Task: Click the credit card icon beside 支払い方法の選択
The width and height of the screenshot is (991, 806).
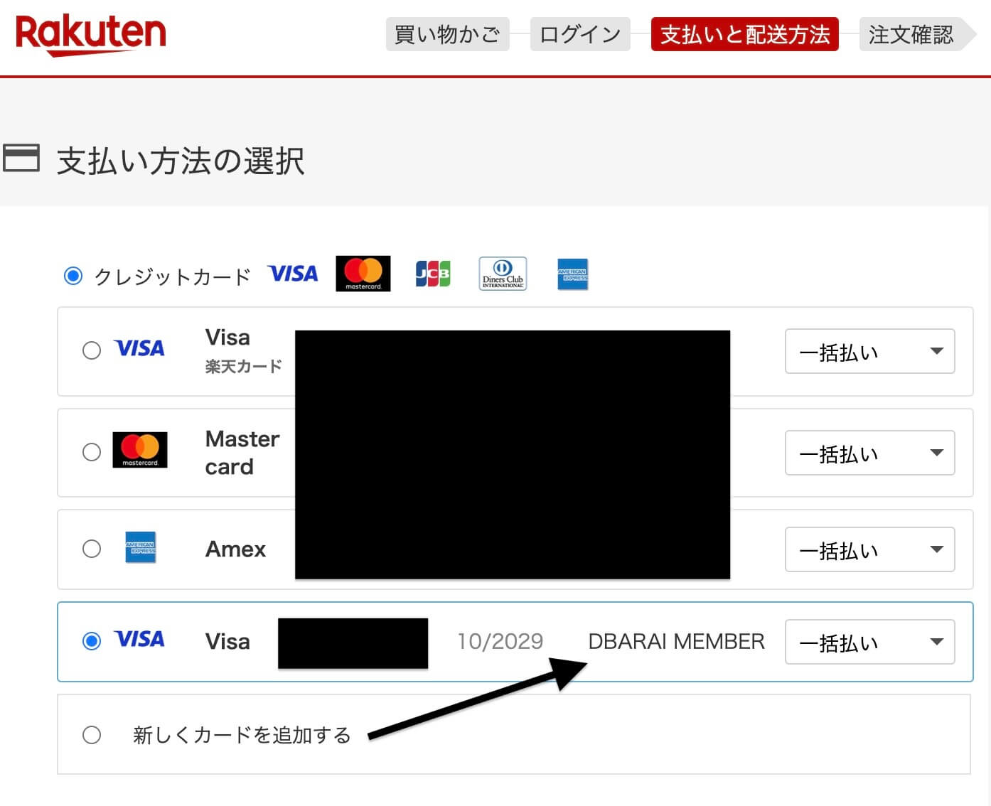Action: pos(21,158)
